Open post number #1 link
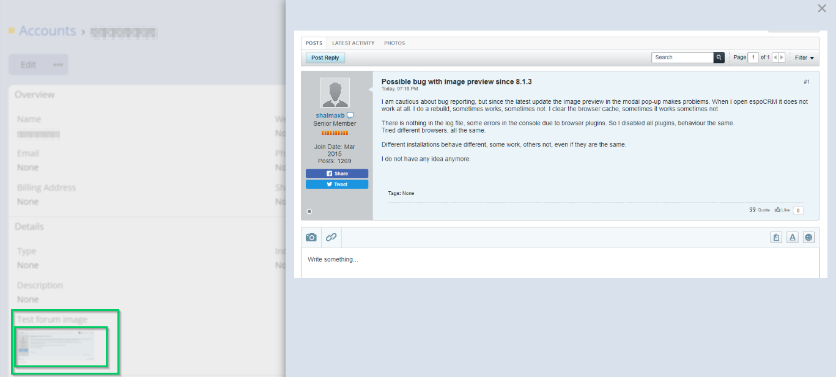Viewport: 836px width, 377px height. [x=807, y=82]
